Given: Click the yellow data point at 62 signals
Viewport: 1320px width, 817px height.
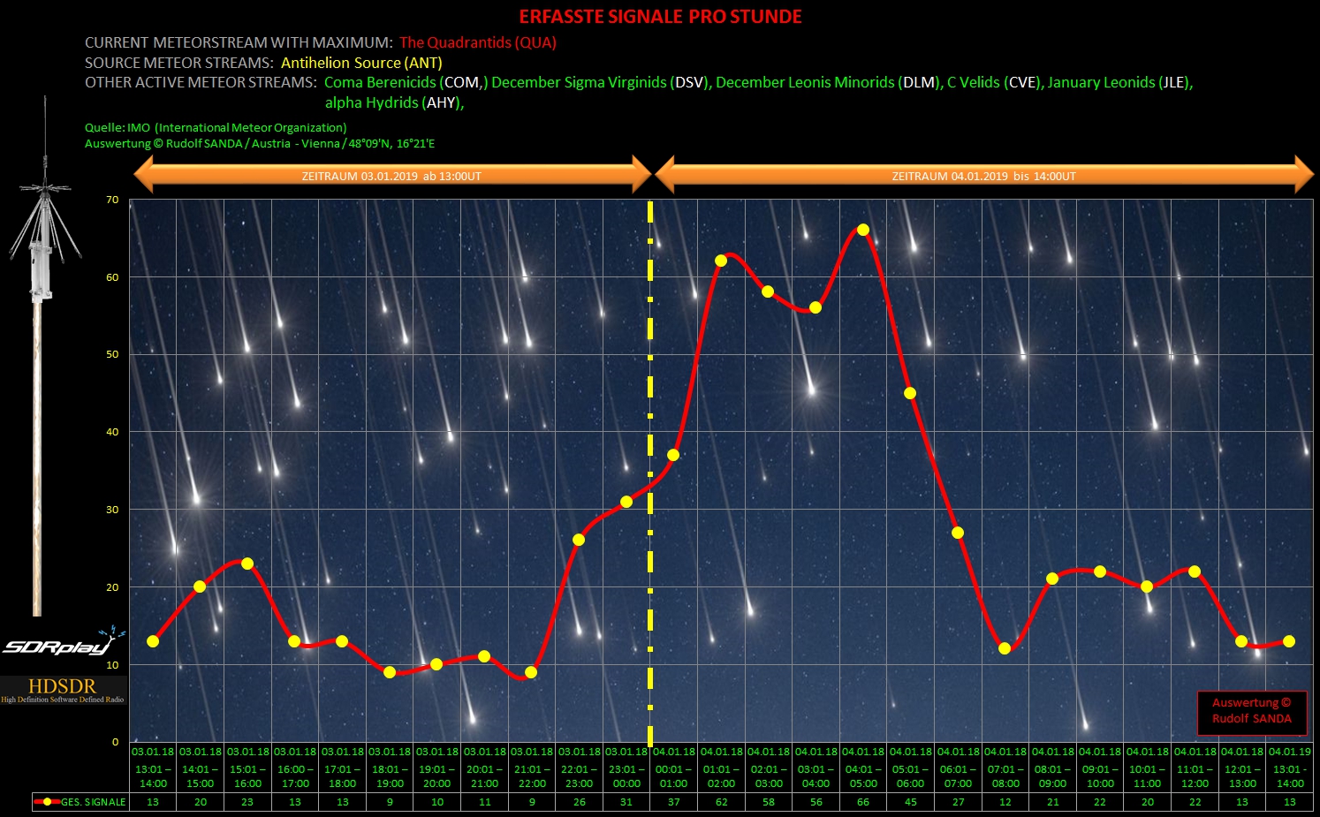Looking at the screenshot, I should tap(721, 261).
